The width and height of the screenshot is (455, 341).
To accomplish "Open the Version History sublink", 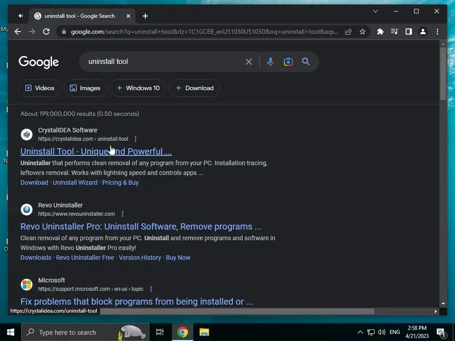I will click(140, 258).
